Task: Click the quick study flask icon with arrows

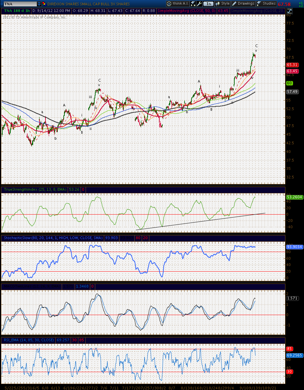Action: click(193, 4)
